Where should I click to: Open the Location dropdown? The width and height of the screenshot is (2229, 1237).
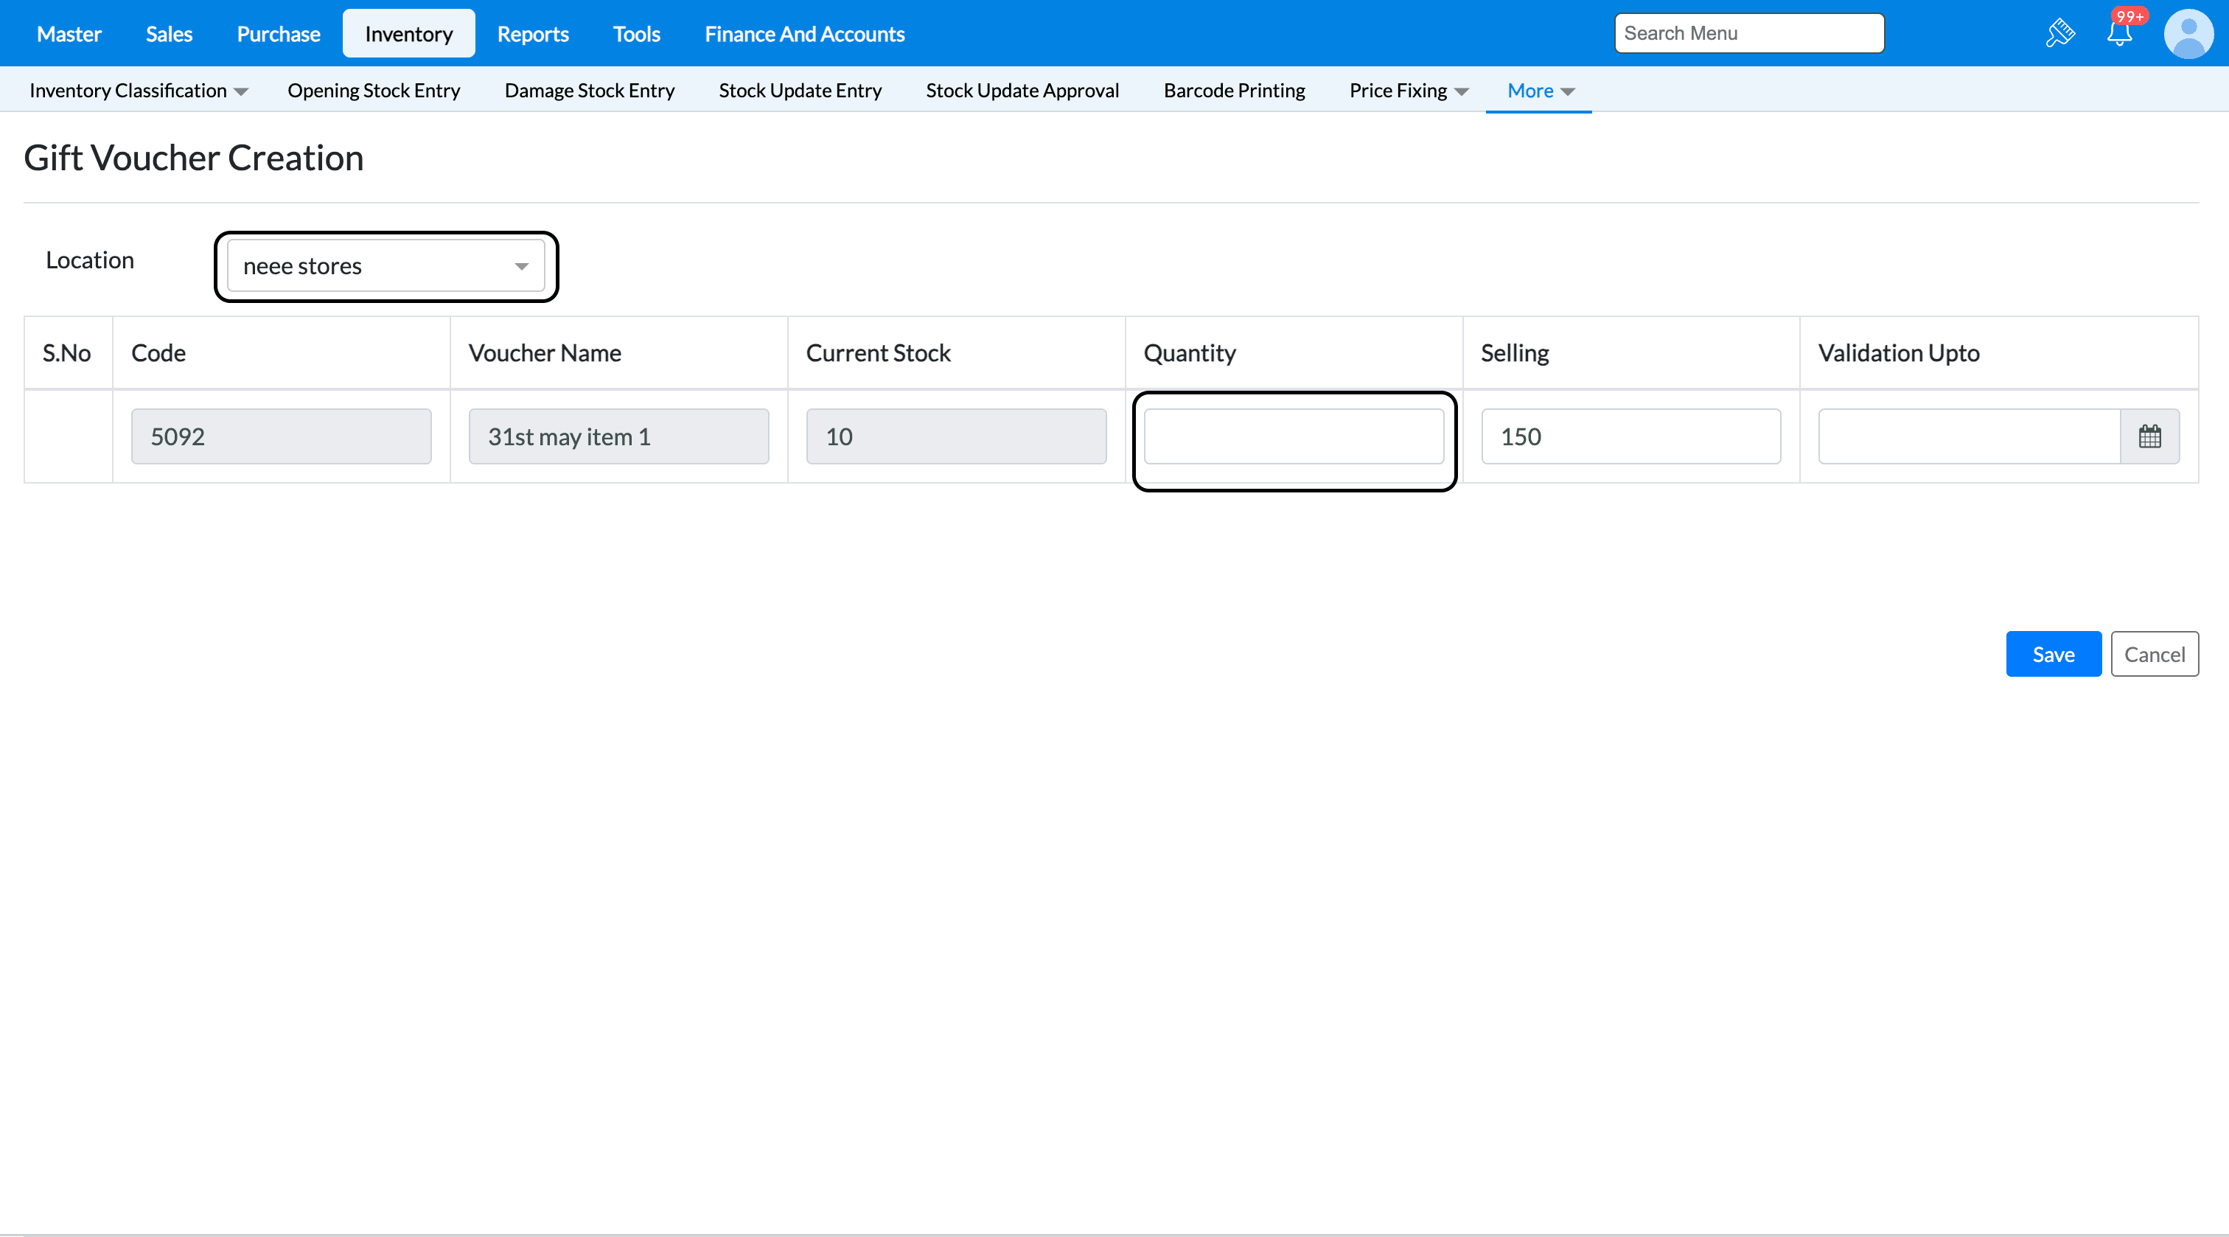(386, 265)
